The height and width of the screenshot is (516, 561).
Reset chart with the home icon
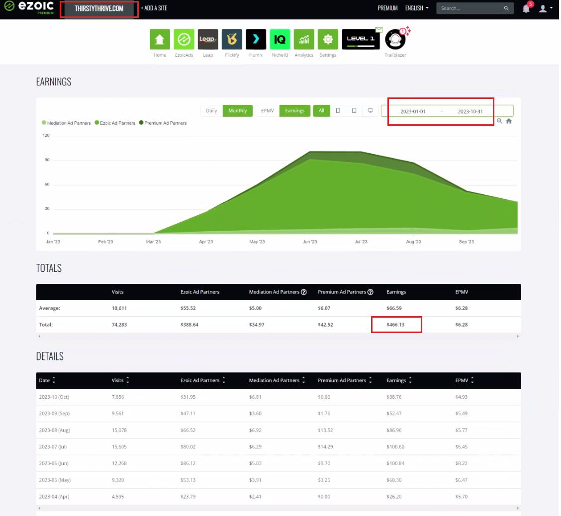(509, 121)
